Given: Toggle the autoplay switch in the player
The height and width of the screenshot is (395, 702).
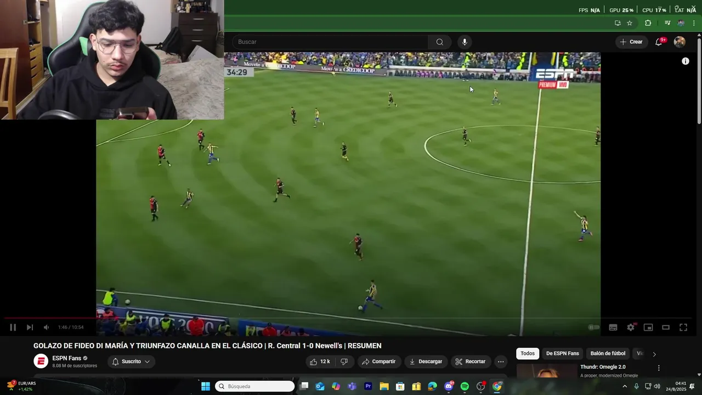Looking at the screenshot, I should point(593,328).
